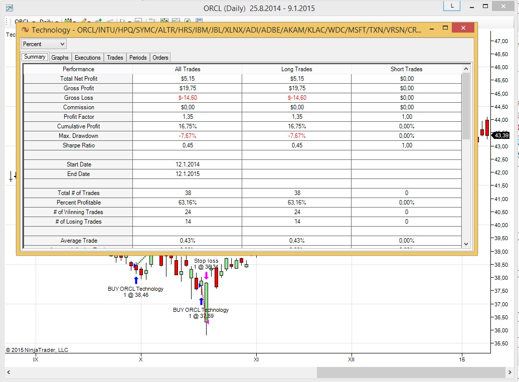
Task: Click the # of Winning Trades label
Action: tap(78, 212)
